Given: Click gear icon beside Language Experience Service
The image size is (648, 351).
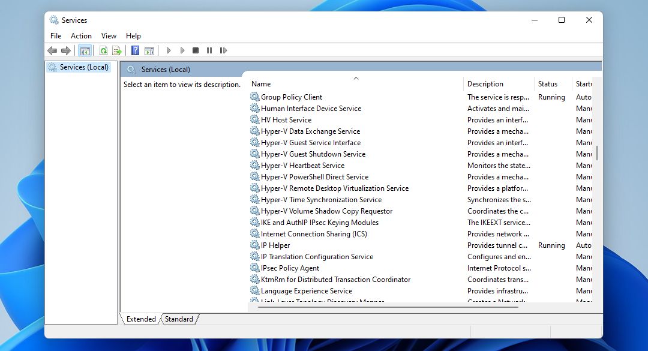Looking at the screenshot, I should click(254, 290).
